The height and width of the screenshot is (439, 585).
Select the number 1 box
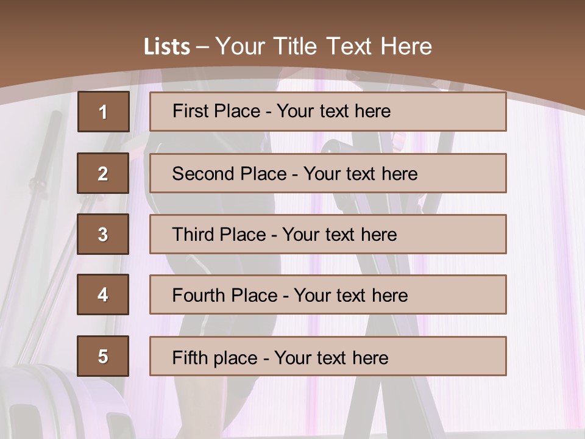tap(103, 112)
